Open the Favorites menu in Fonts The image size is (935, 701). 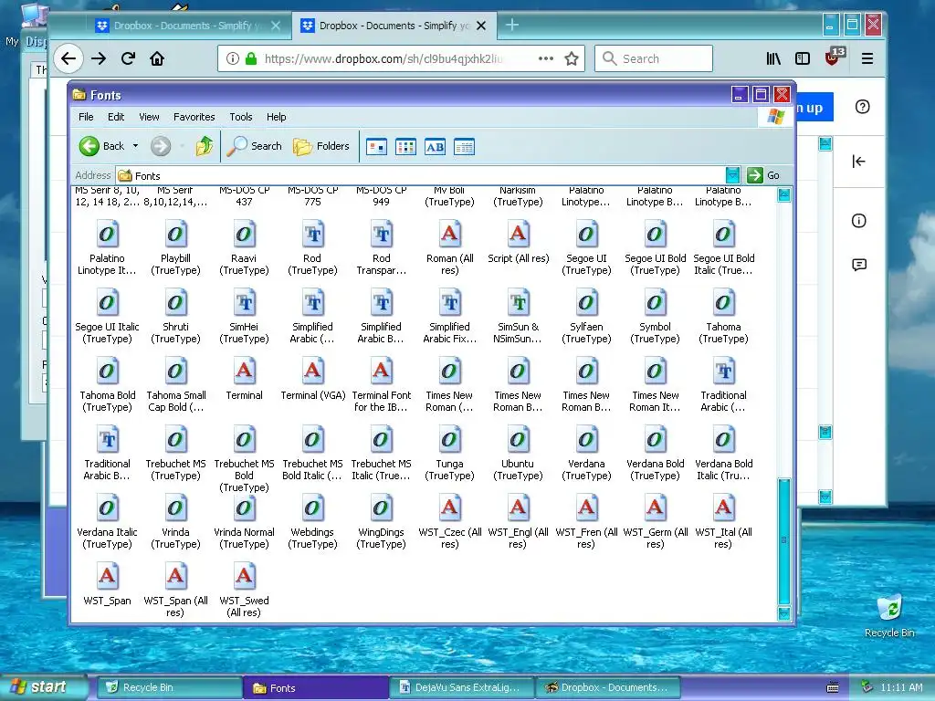click(194, 117)
